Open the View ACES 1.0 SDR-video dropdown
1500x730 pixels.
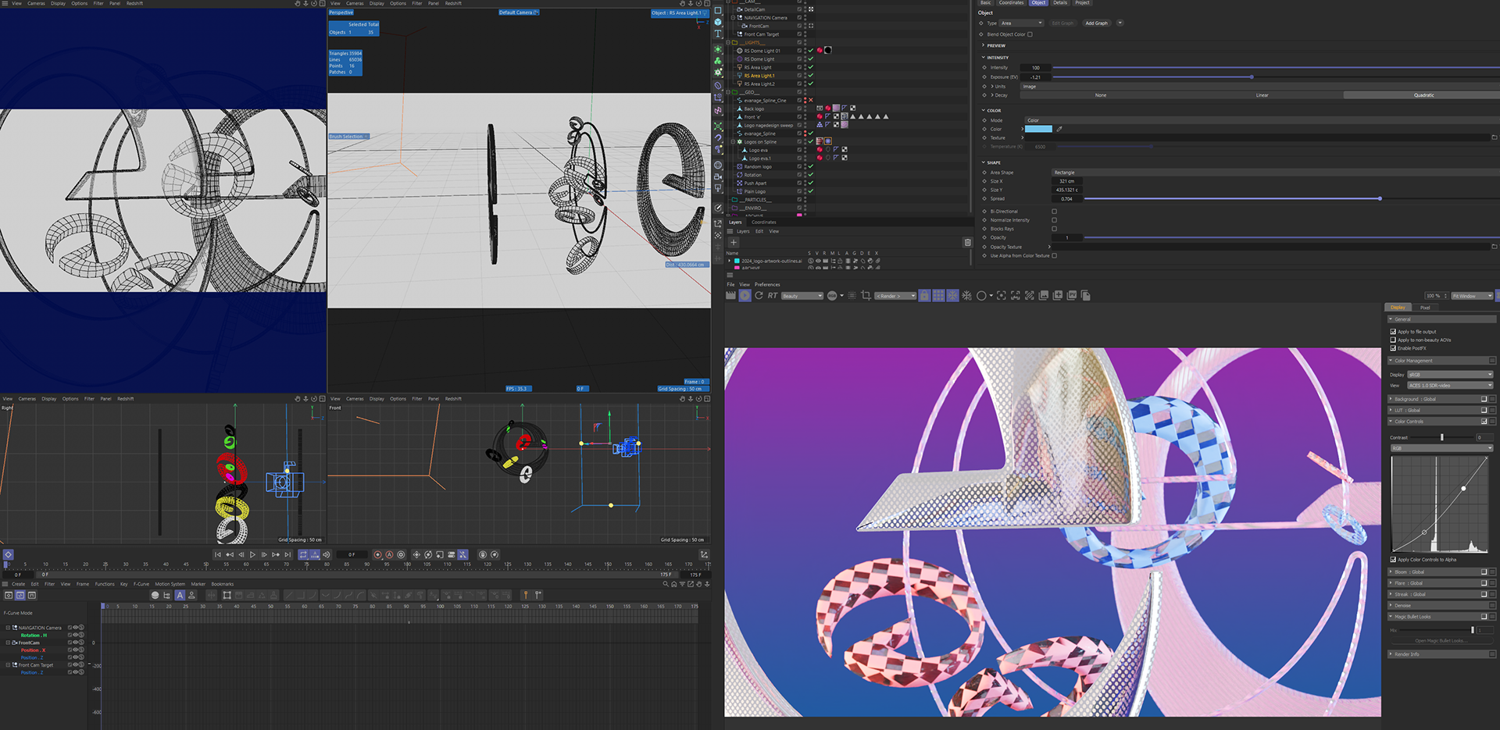pyautogui.click(x=1450, y=386)
